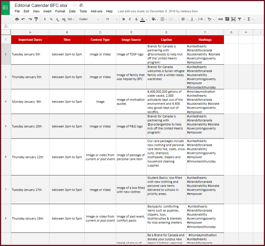Image resolution: width=265 pixels, height=246 pixels.
Task: Select the cell Image of TDSP logo
Action: [x=131, y=54]
